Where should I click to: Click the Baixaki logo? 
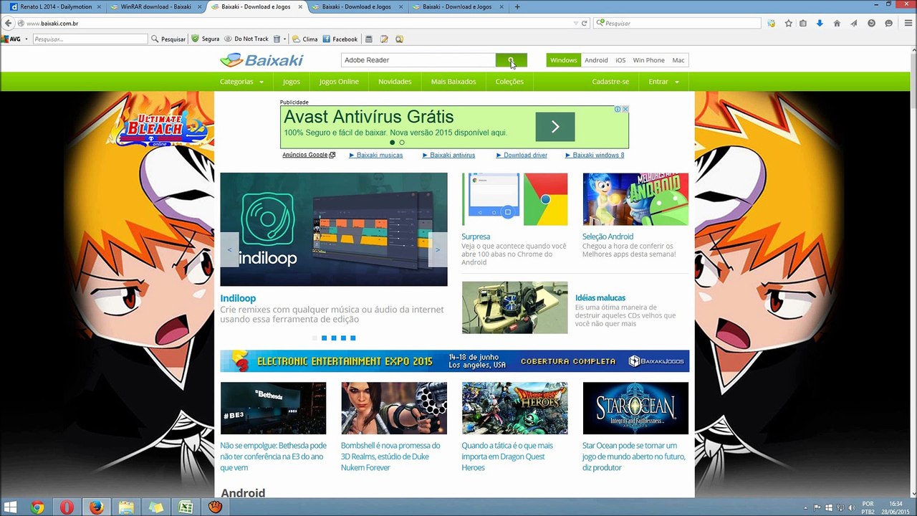coord(261,60)
